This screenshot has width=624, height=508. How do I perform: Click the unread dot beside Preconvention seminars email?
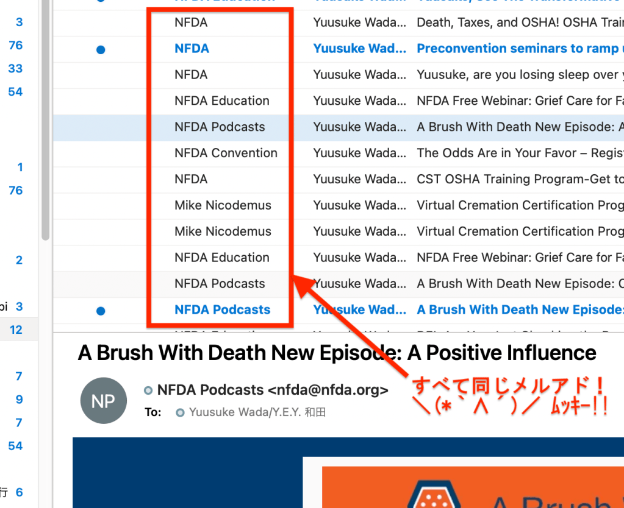[x=101, y=49]
